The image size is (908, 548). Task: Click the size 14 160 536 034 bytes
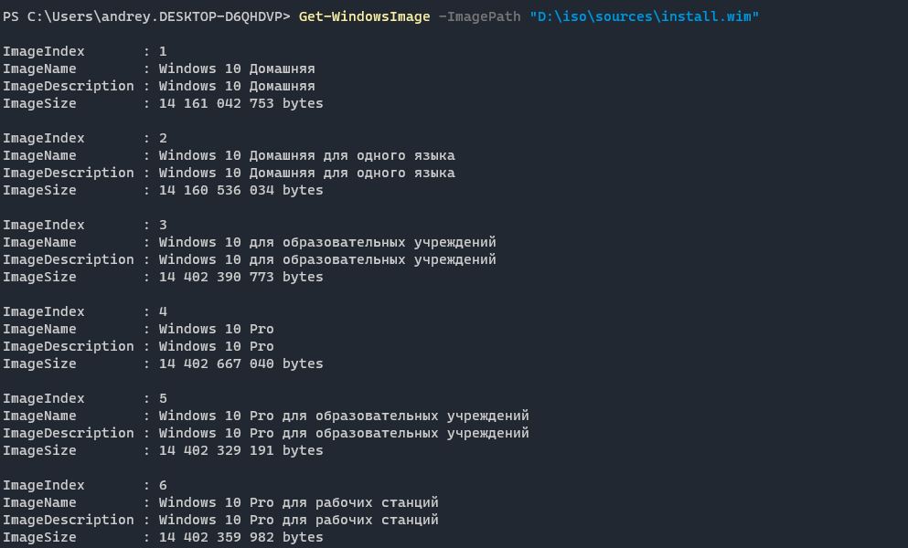point(240,190)
